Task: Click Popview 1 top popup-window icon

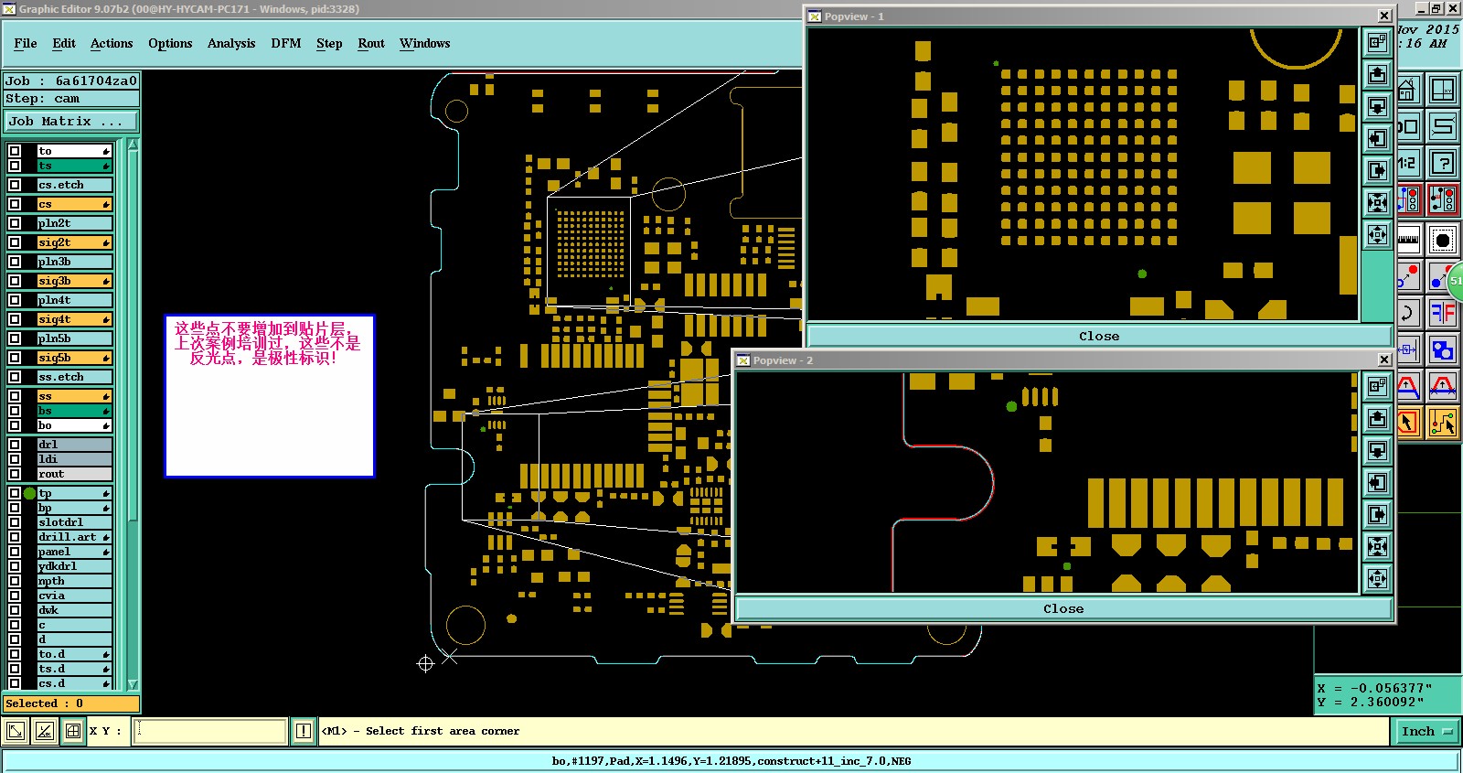Action: tap(1377, 42)
